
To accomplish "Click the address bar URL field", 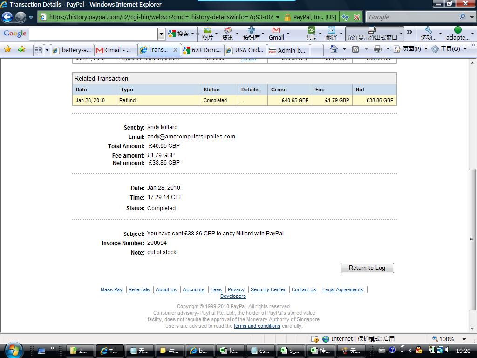I will click(x=161, y=17).
